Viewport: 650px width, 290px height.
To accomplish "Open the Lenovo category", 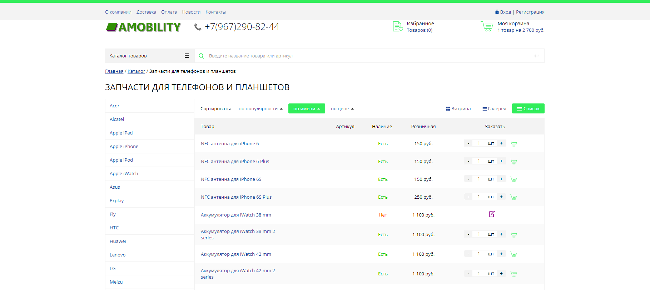I will (150, 255).
